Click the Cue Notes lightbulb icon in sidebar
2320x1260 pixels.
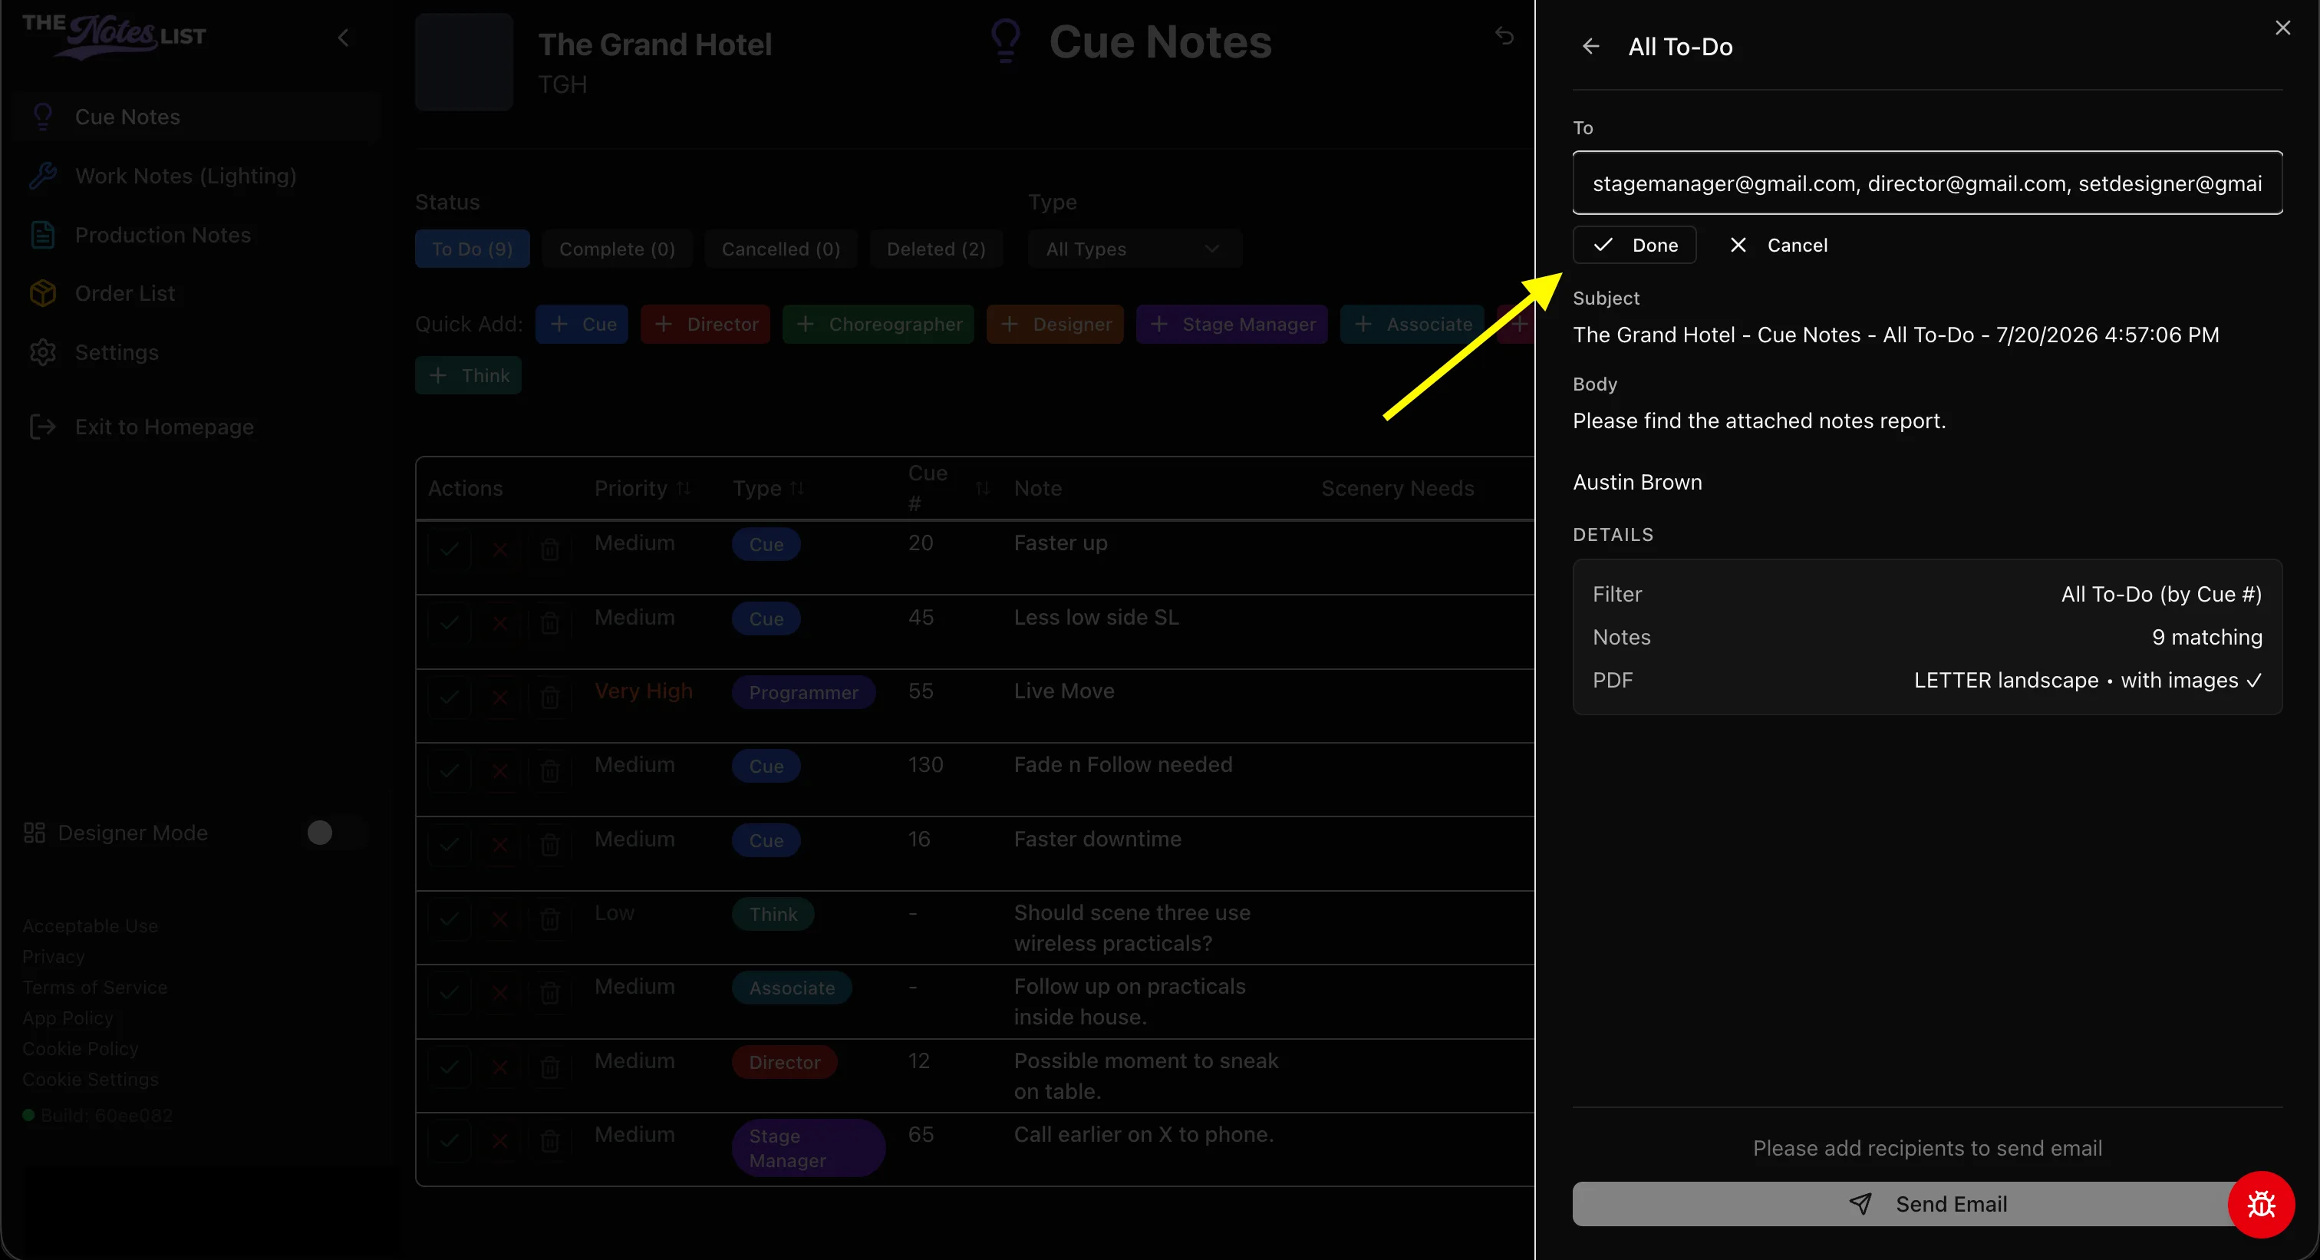tap(42, 116)
